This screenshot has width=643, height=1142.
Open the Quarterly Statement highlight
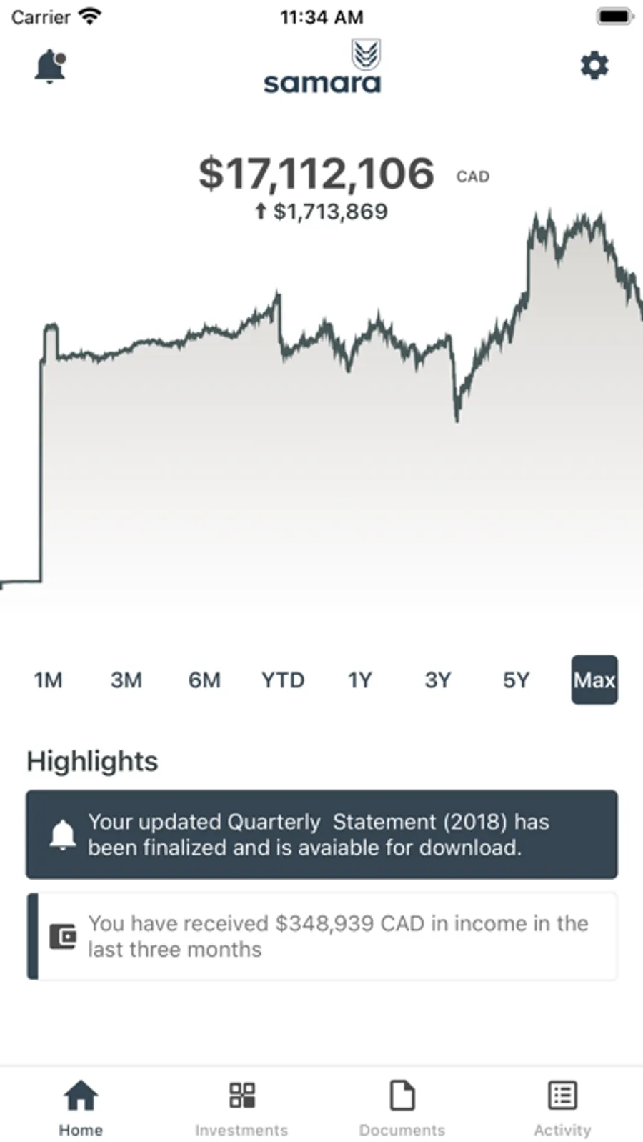321,834
